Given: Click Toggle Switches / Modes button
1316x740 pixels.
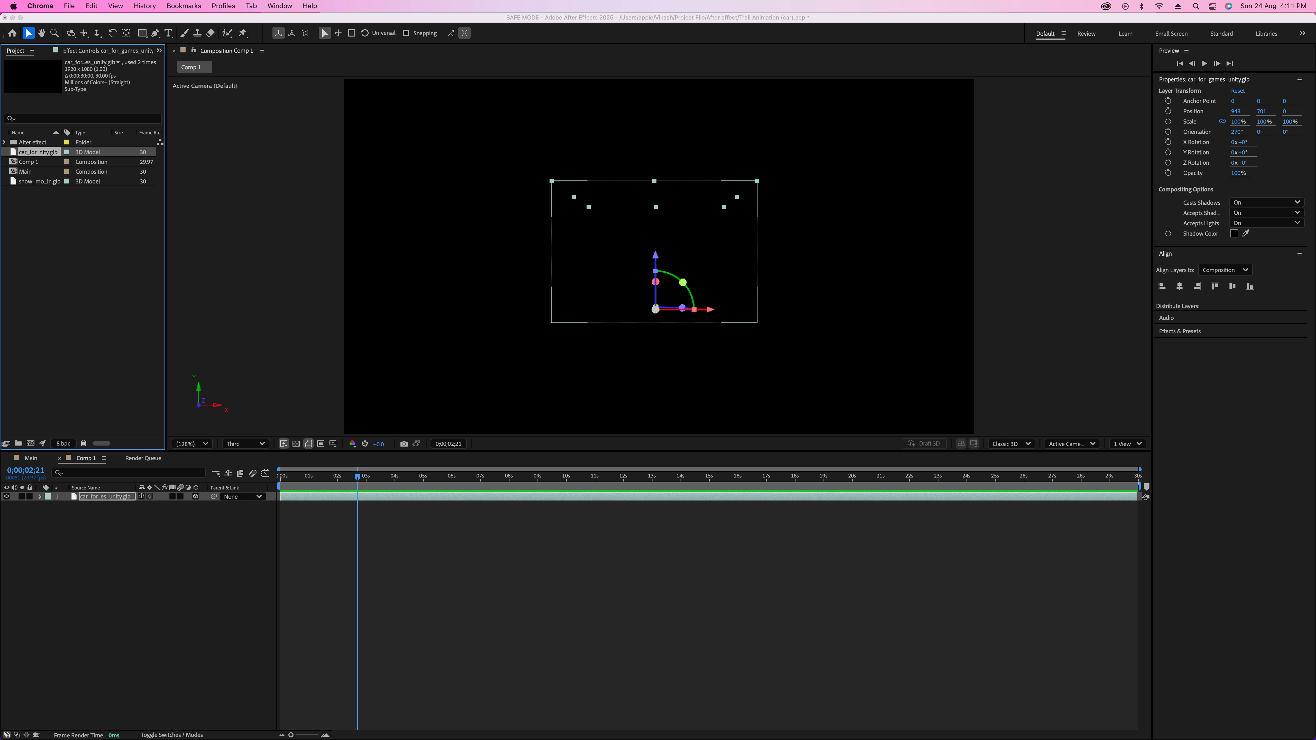Looking at the screenshot, I should [x=172, y=735].
